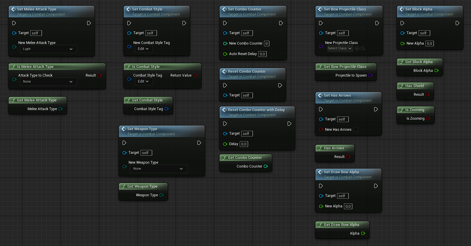This screenshot has height=246, width=471.
Task: Select the Get Draw Bow Alpha node header
Action: (342, 225)
